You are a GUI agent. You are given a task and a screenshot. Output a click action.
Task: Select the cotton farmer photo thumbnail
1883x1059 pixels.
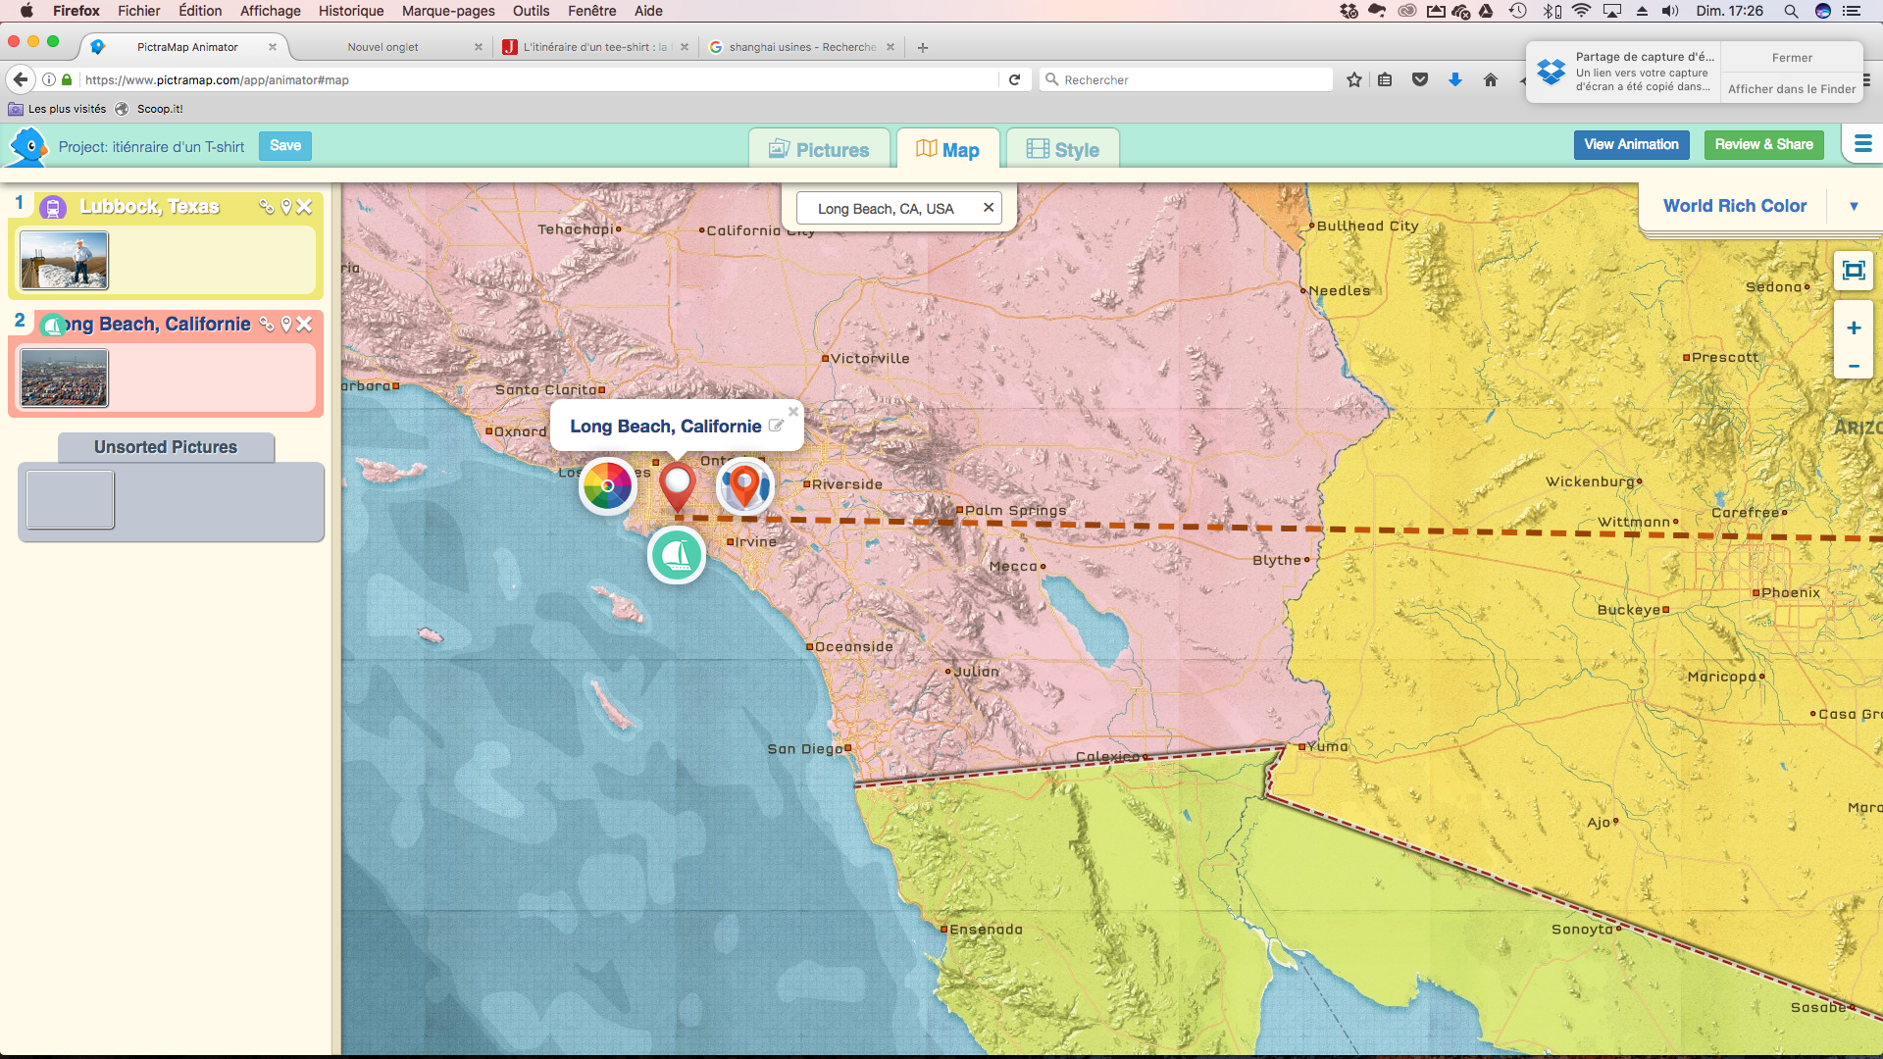(64, 261)
